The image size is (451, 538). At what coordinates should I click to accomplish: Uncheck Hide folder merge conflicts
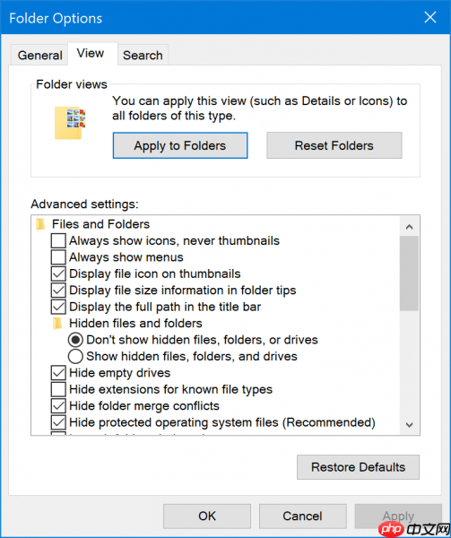[x=58, y=406]
